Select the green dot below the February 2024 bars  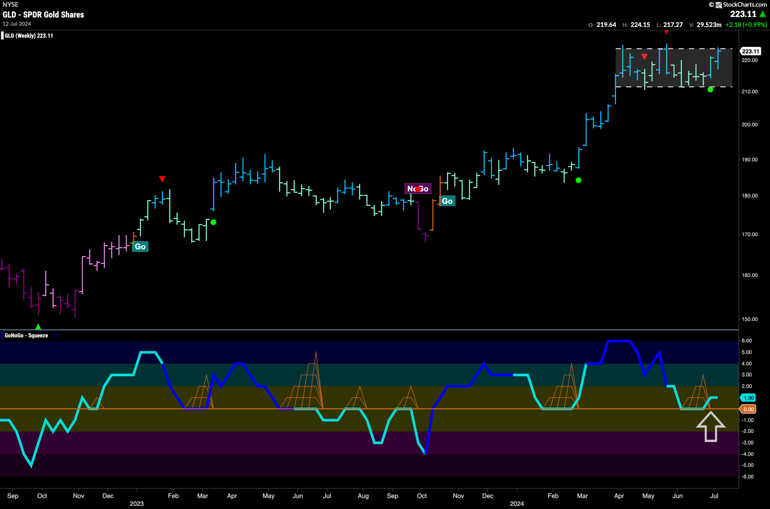579,180
